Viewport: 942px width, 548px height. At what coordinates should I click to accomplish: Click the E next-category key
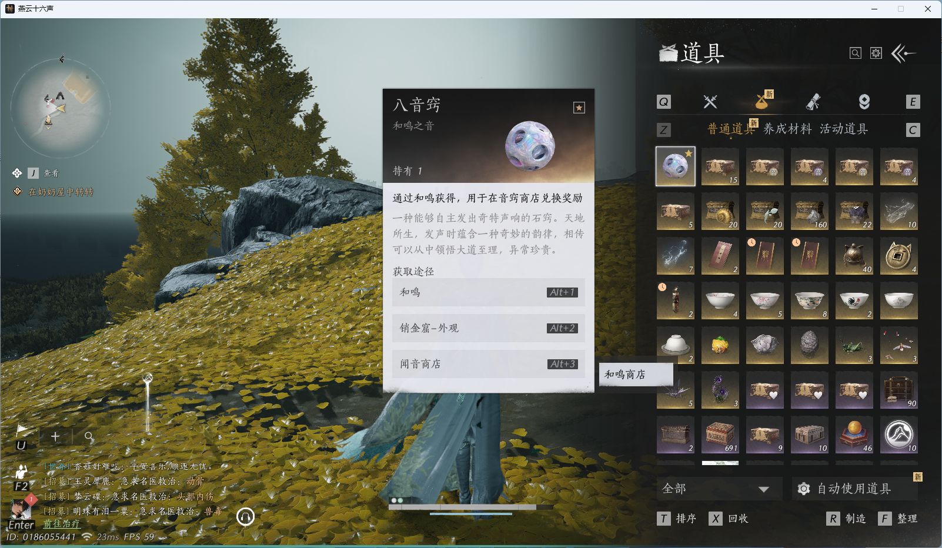click(x=913, y=102)
